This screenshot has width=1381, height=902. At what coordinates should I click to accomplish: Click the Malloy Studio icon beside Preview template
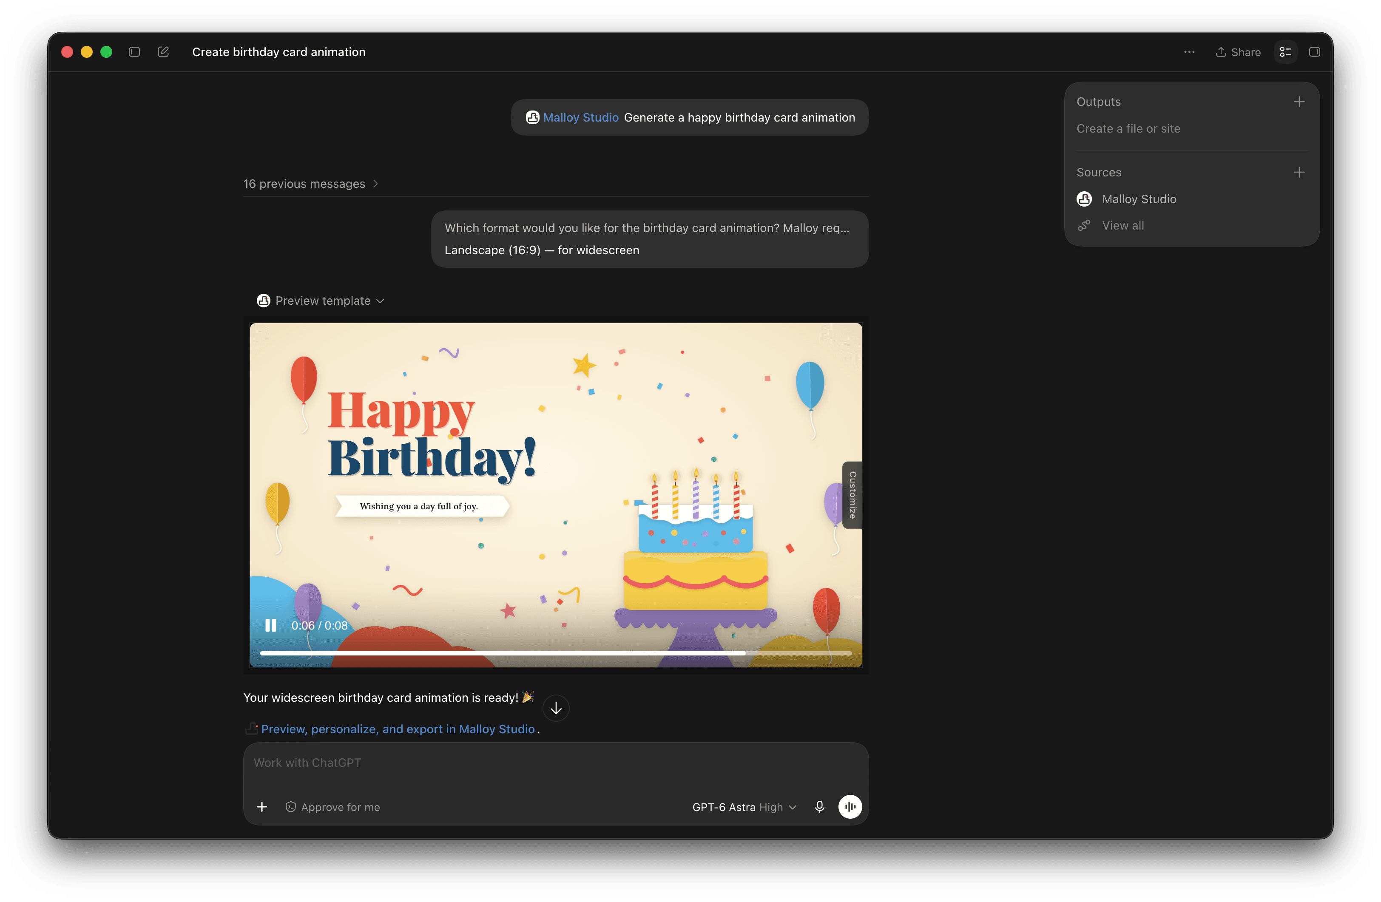[x=264, y=301]
